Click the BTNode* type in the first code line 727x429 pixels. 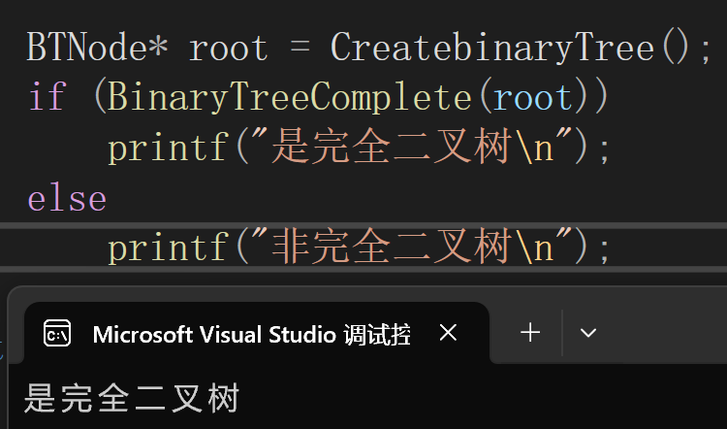point(97,47)
